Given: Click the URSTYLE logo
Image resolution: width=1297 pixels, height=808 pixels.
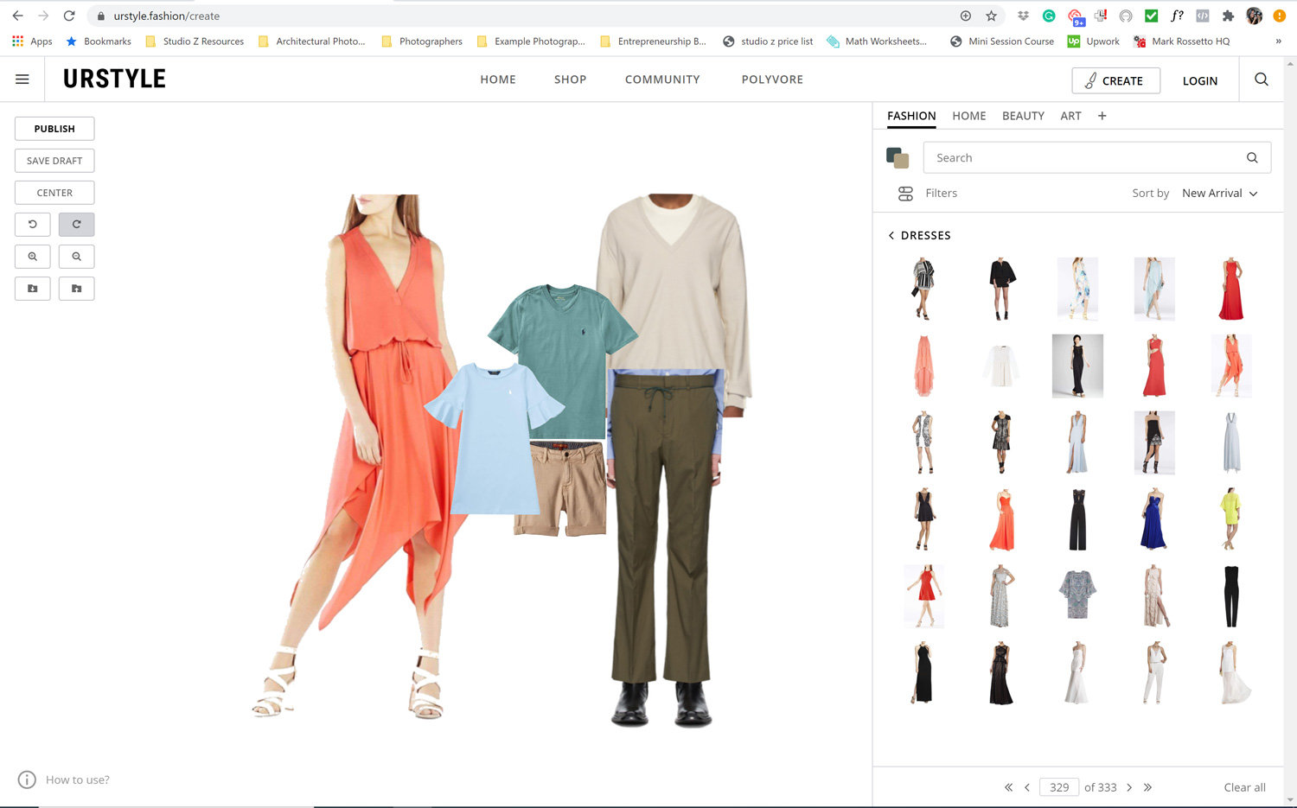Looking at the screenshot, I should point(114,79).
